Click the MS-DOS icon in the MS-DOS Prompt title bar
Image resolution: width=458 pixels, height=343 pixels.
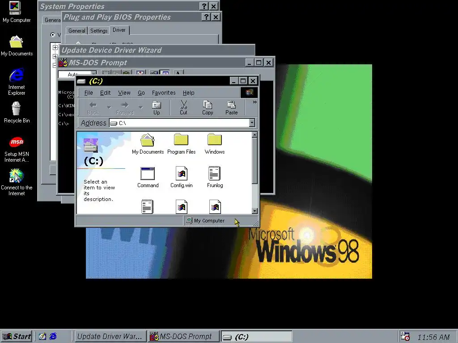click(63, 63)
